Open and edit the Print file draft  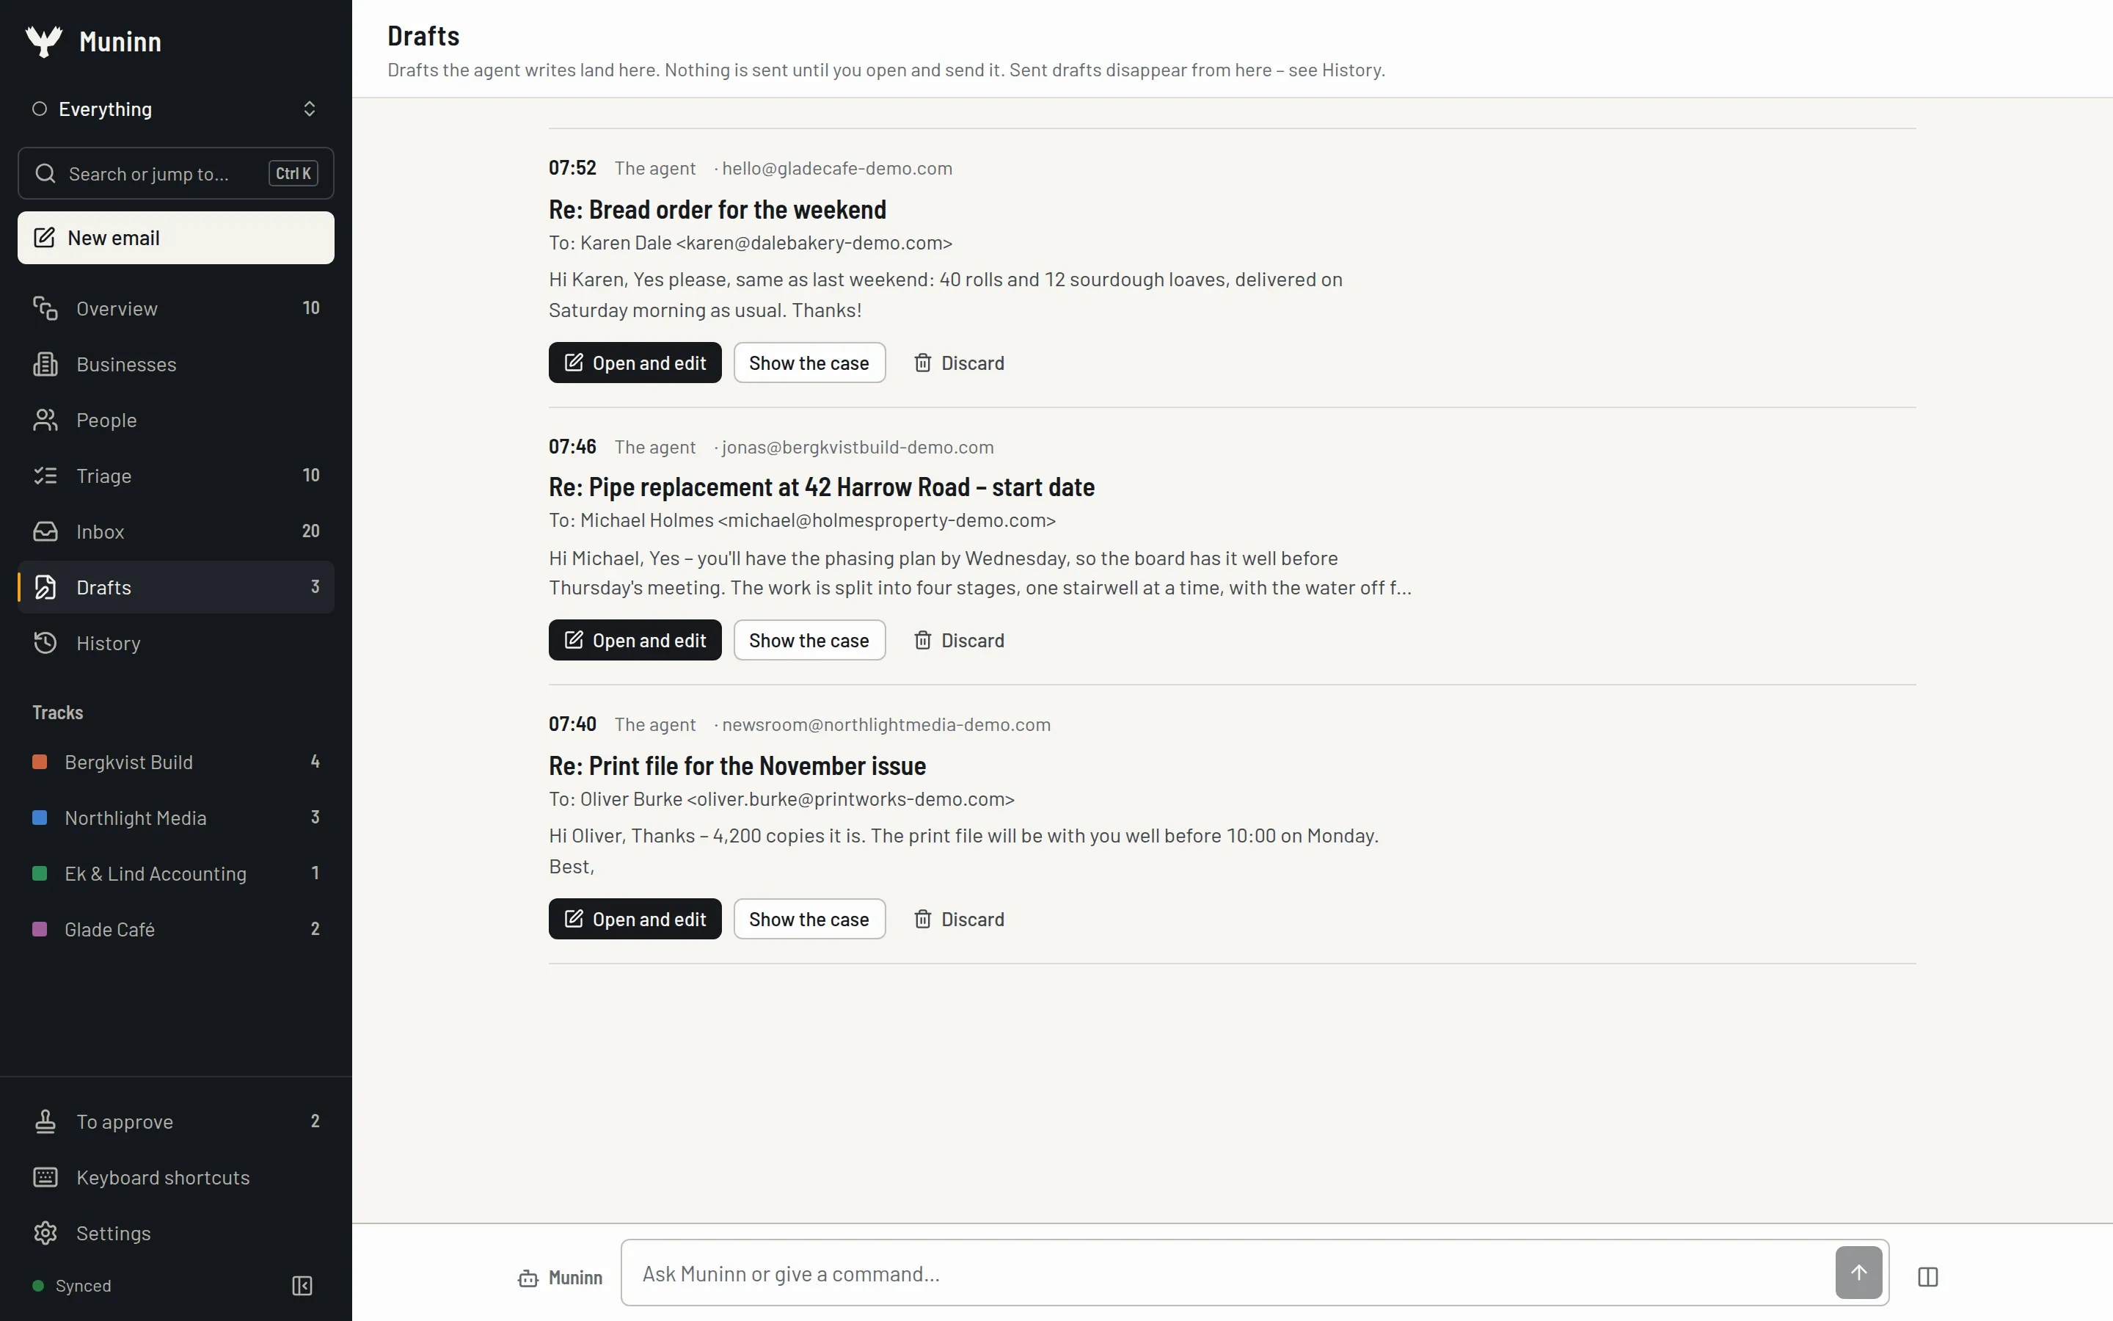635,919
